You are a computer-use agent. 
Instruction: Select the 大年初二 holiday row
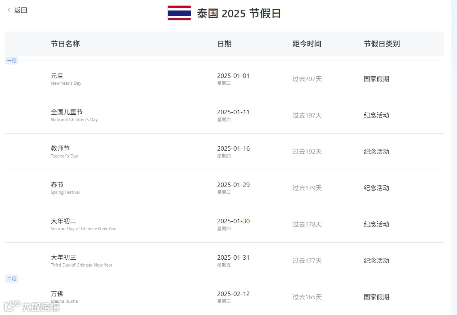pyautogui.click(x=63, y=221)
